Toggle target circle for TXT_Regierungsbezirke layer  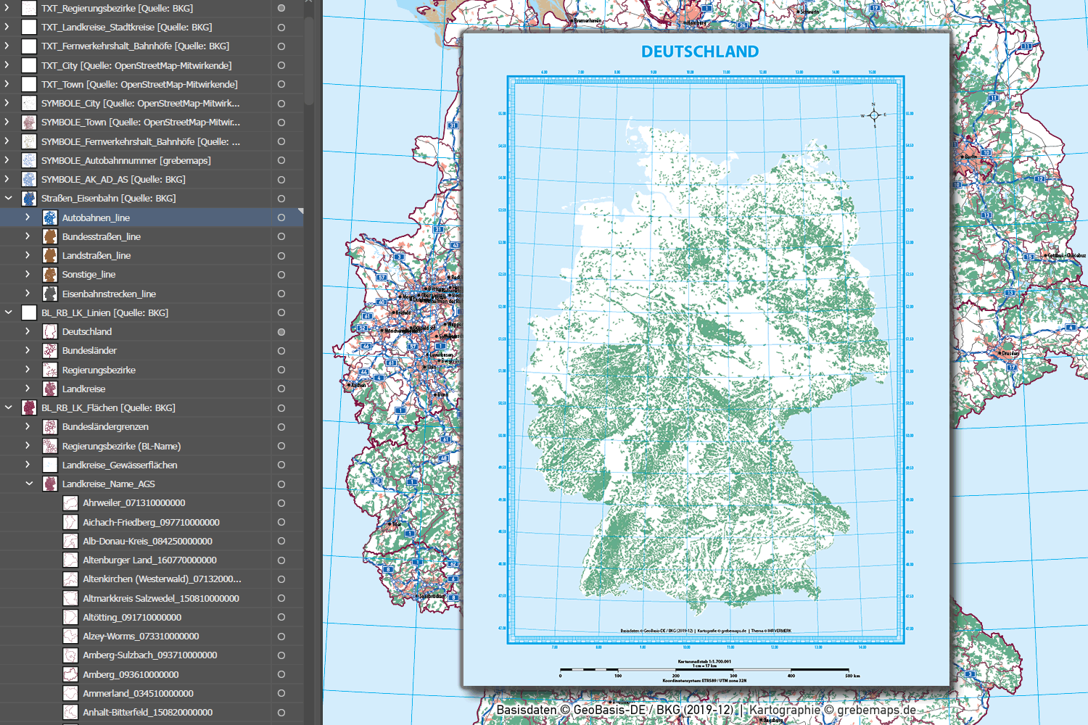point(281,9)
